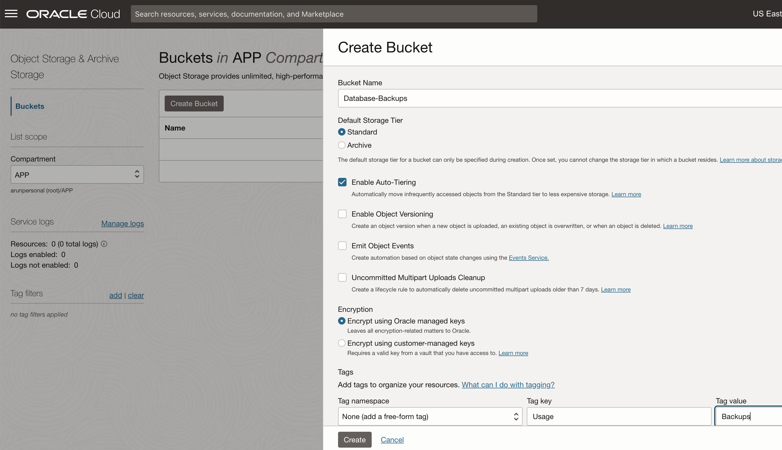Image resolution: width=782 pixels, height=450 pixels.
Task: Click the Create button to finish bucket creation
Action: click(x=354, y=439)
